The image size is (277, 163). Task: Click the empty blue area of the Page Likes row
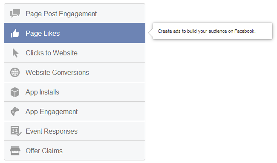[x=102, y=33]
